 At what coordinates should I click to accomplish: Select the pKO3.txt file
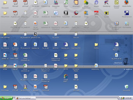56,45
